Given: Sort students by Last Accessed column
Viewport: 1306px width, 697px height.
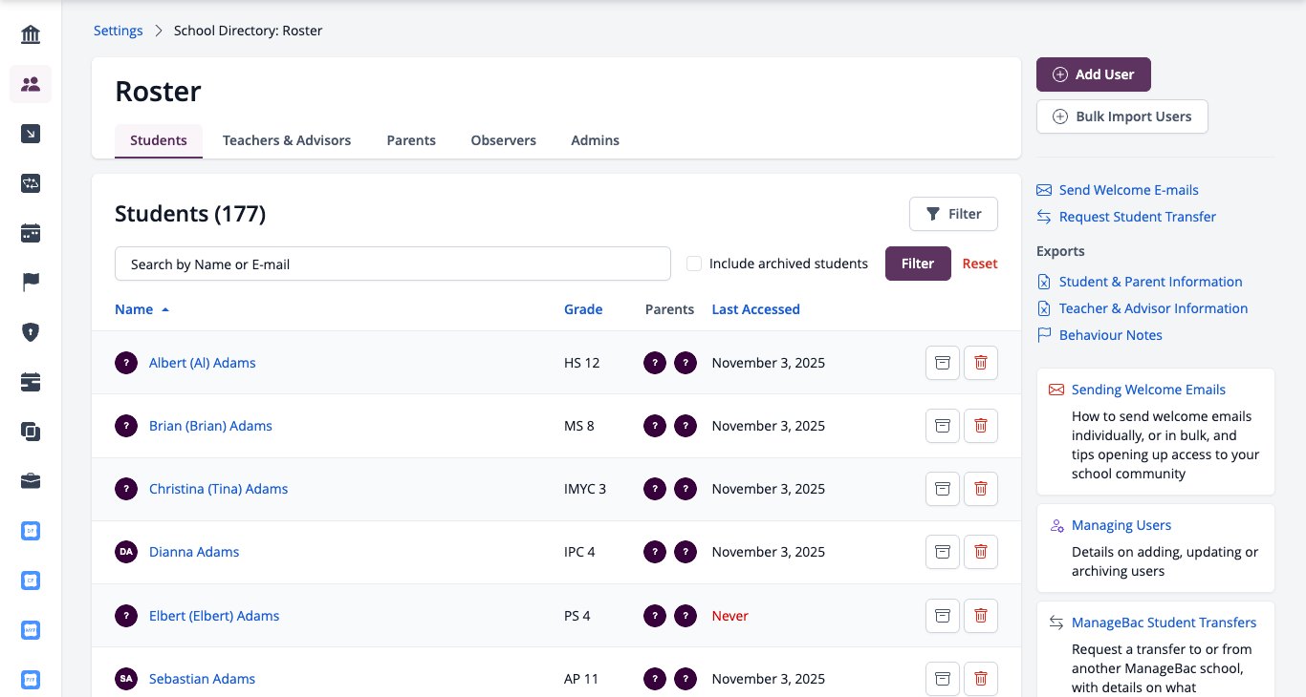Looking at the screenshot, I should (755, 309).
